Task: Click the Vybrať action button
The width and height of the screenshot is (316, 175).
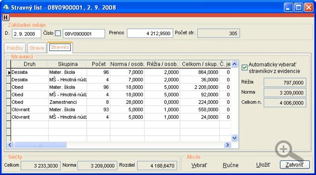Action: (x=199, y=166)
